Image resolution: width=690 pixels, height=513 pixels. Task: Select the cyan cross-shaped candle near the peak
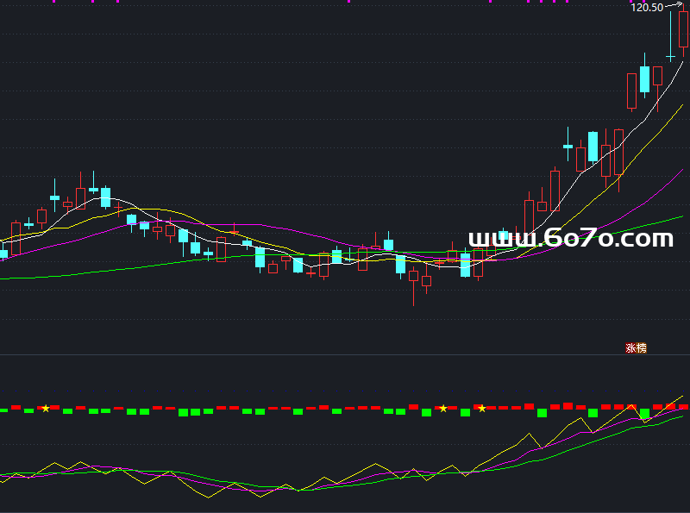[x=670, y=57]
